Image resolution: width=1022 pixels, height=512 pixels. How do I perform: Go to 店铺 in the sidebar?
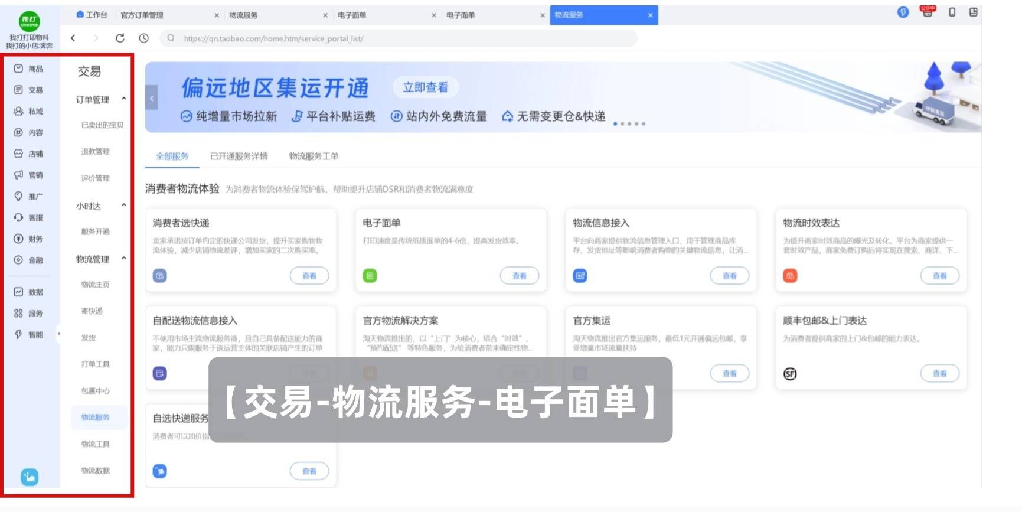[28, 154]
